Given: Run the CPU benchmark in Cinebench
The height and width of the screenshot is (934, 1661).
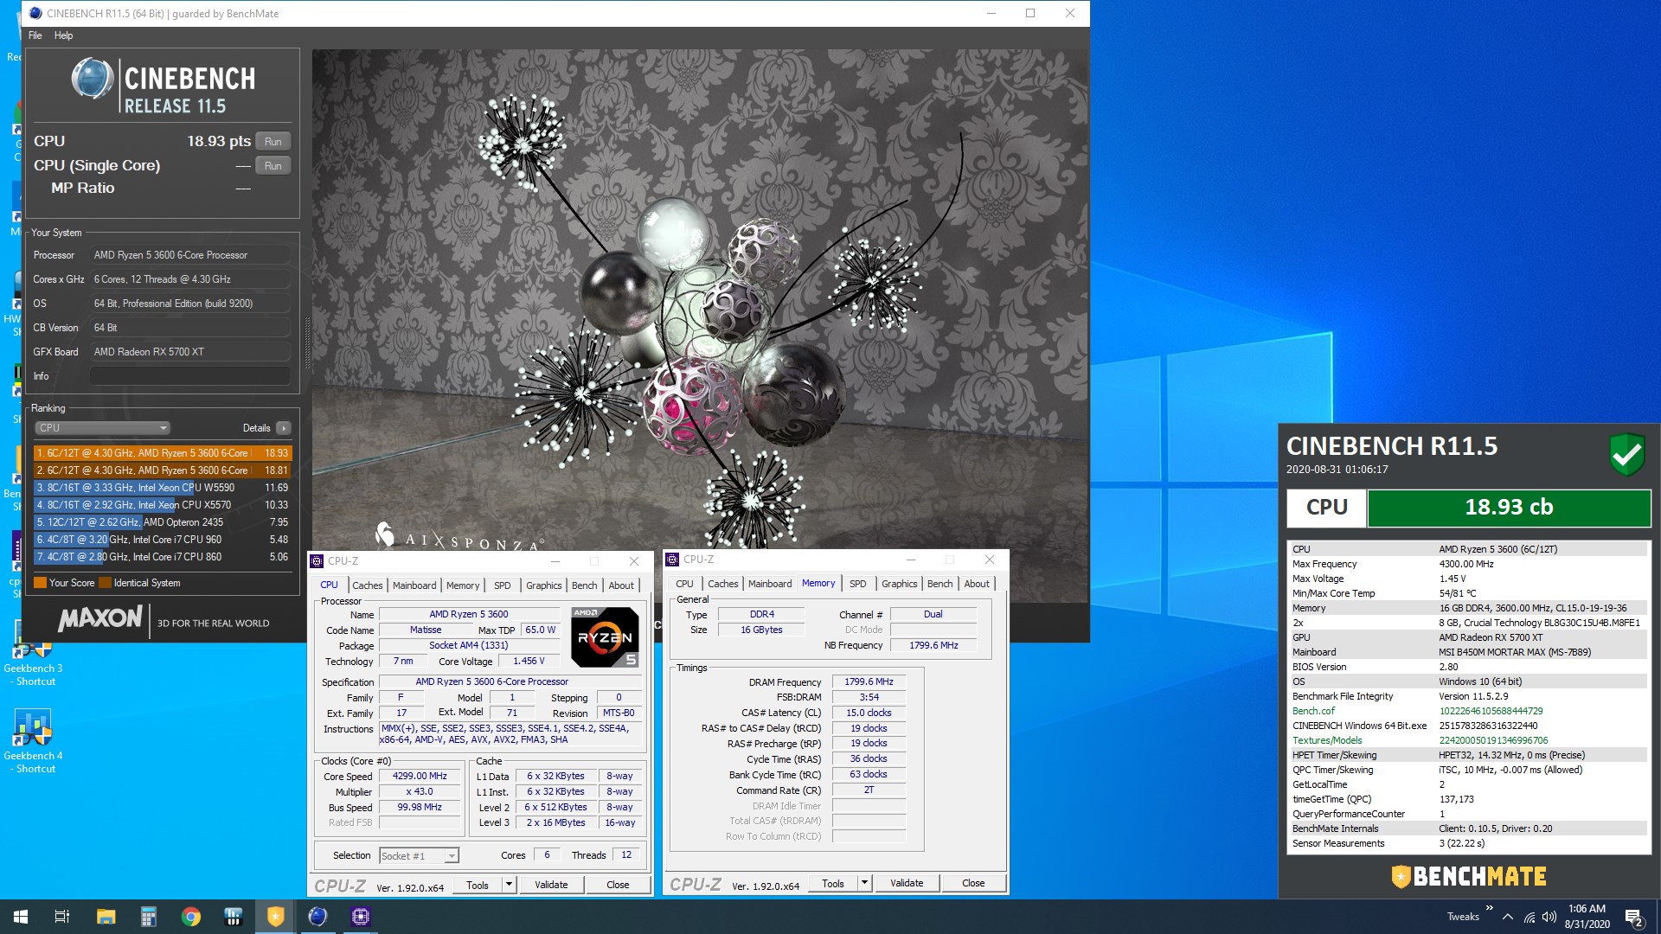Looking at the screenshot, I should pyautogui.click(x=273, y=141).
